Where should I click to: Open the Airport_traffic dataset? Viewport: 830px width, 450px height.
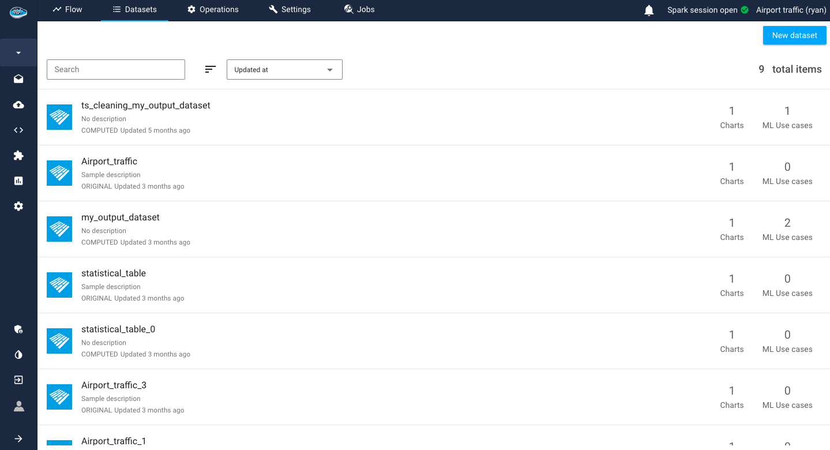[x=109, y=161]
